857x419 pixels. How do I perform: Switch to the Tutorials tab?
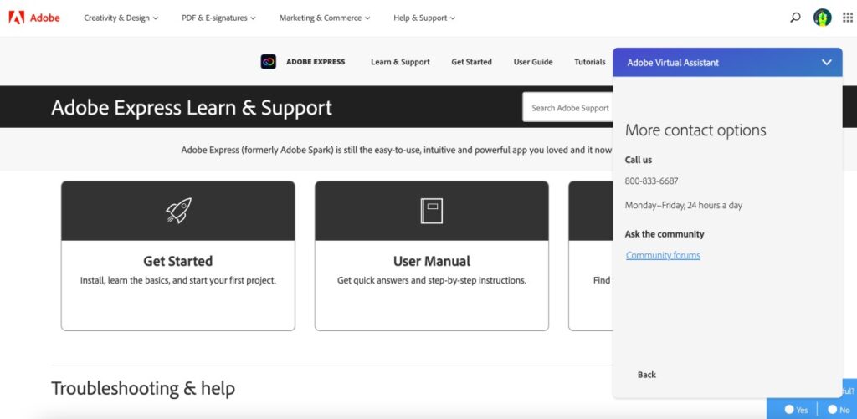coord(589,62)
